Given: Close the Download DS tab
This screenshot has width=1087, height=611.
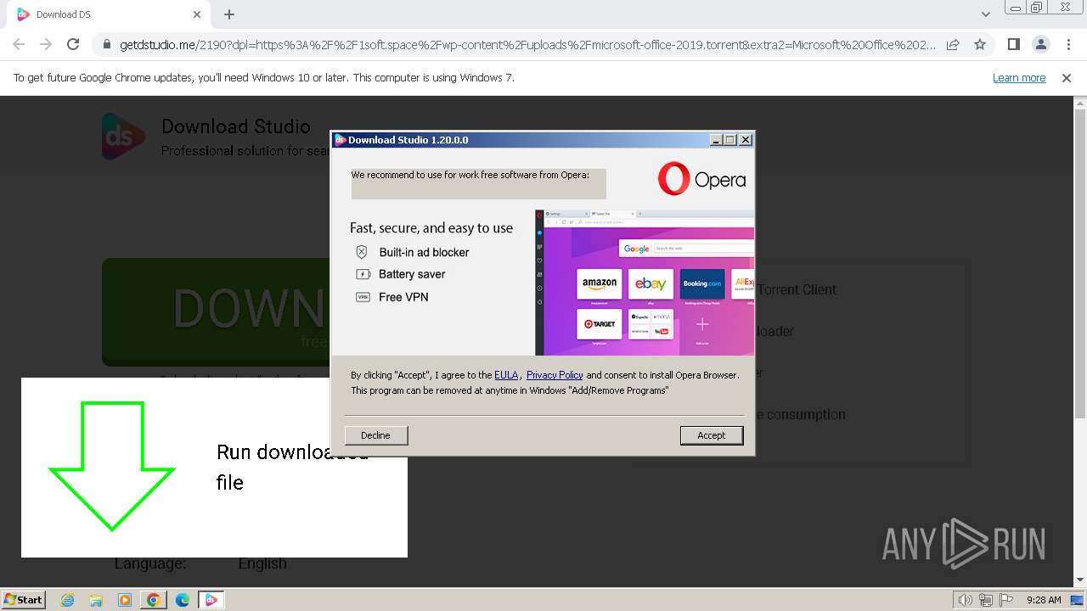Looking at the screenshot, I should (197, 14).
